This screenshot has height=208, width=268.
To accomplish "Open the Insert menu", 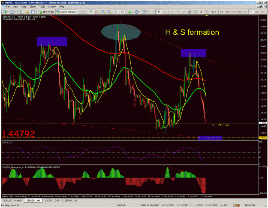I will (x=24, y=7).
